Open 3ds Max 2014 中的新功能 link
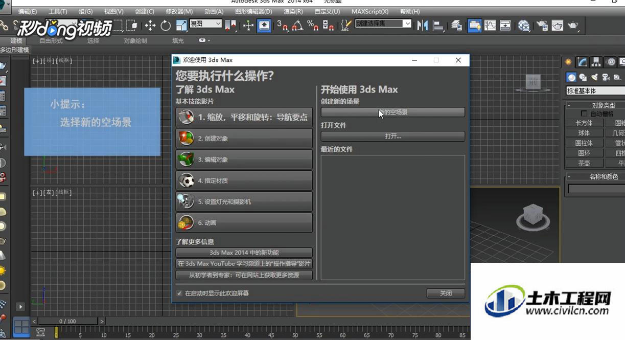625x340 pixels. point(244,253)
